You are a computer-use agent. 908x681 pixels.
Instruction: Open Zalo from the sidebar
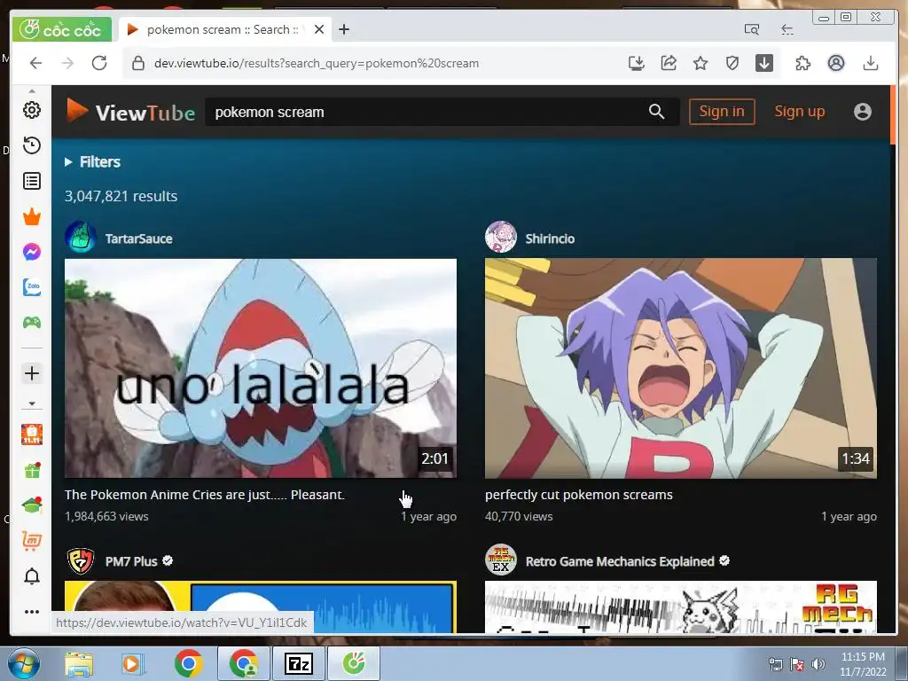coord(32,287)
